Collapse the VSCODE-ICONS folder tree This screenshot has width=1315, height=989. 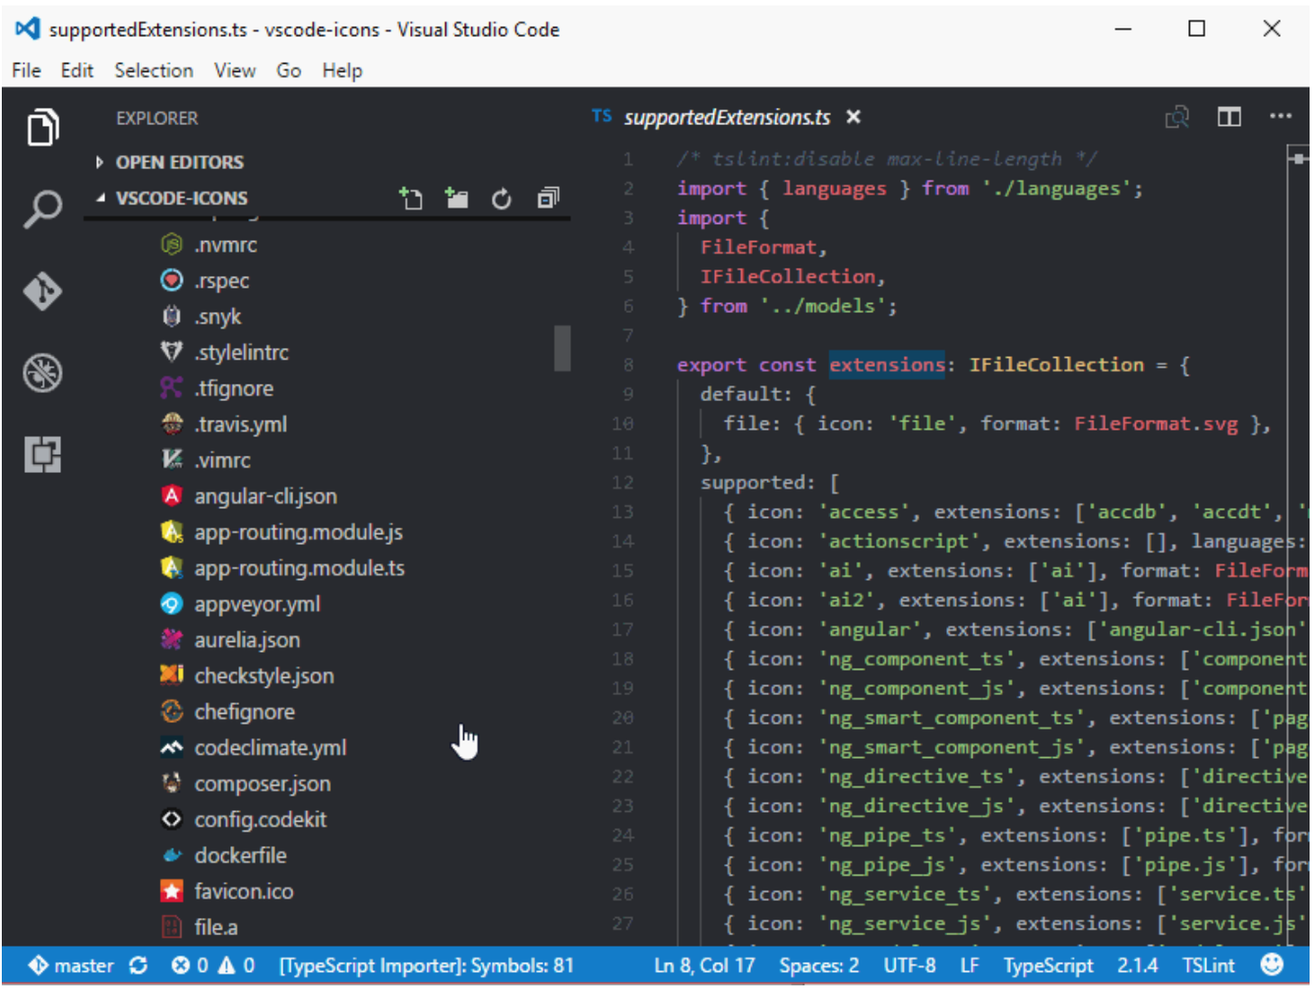click(181, 197)
